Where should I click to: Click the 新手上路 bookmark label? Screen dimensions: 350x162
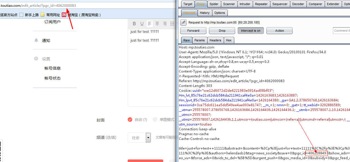[32, 15]
